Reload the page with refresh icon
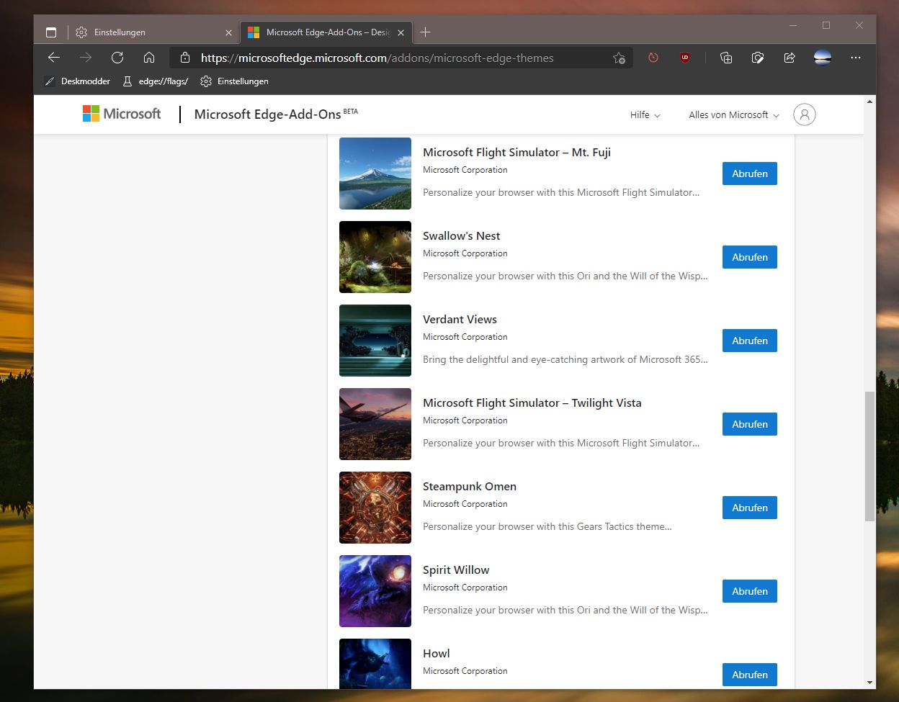Screen dimensions: 899x702 point(117,58)
